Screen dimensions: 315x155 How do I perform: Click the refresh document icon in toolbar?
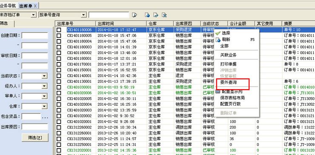click(147, 15)
